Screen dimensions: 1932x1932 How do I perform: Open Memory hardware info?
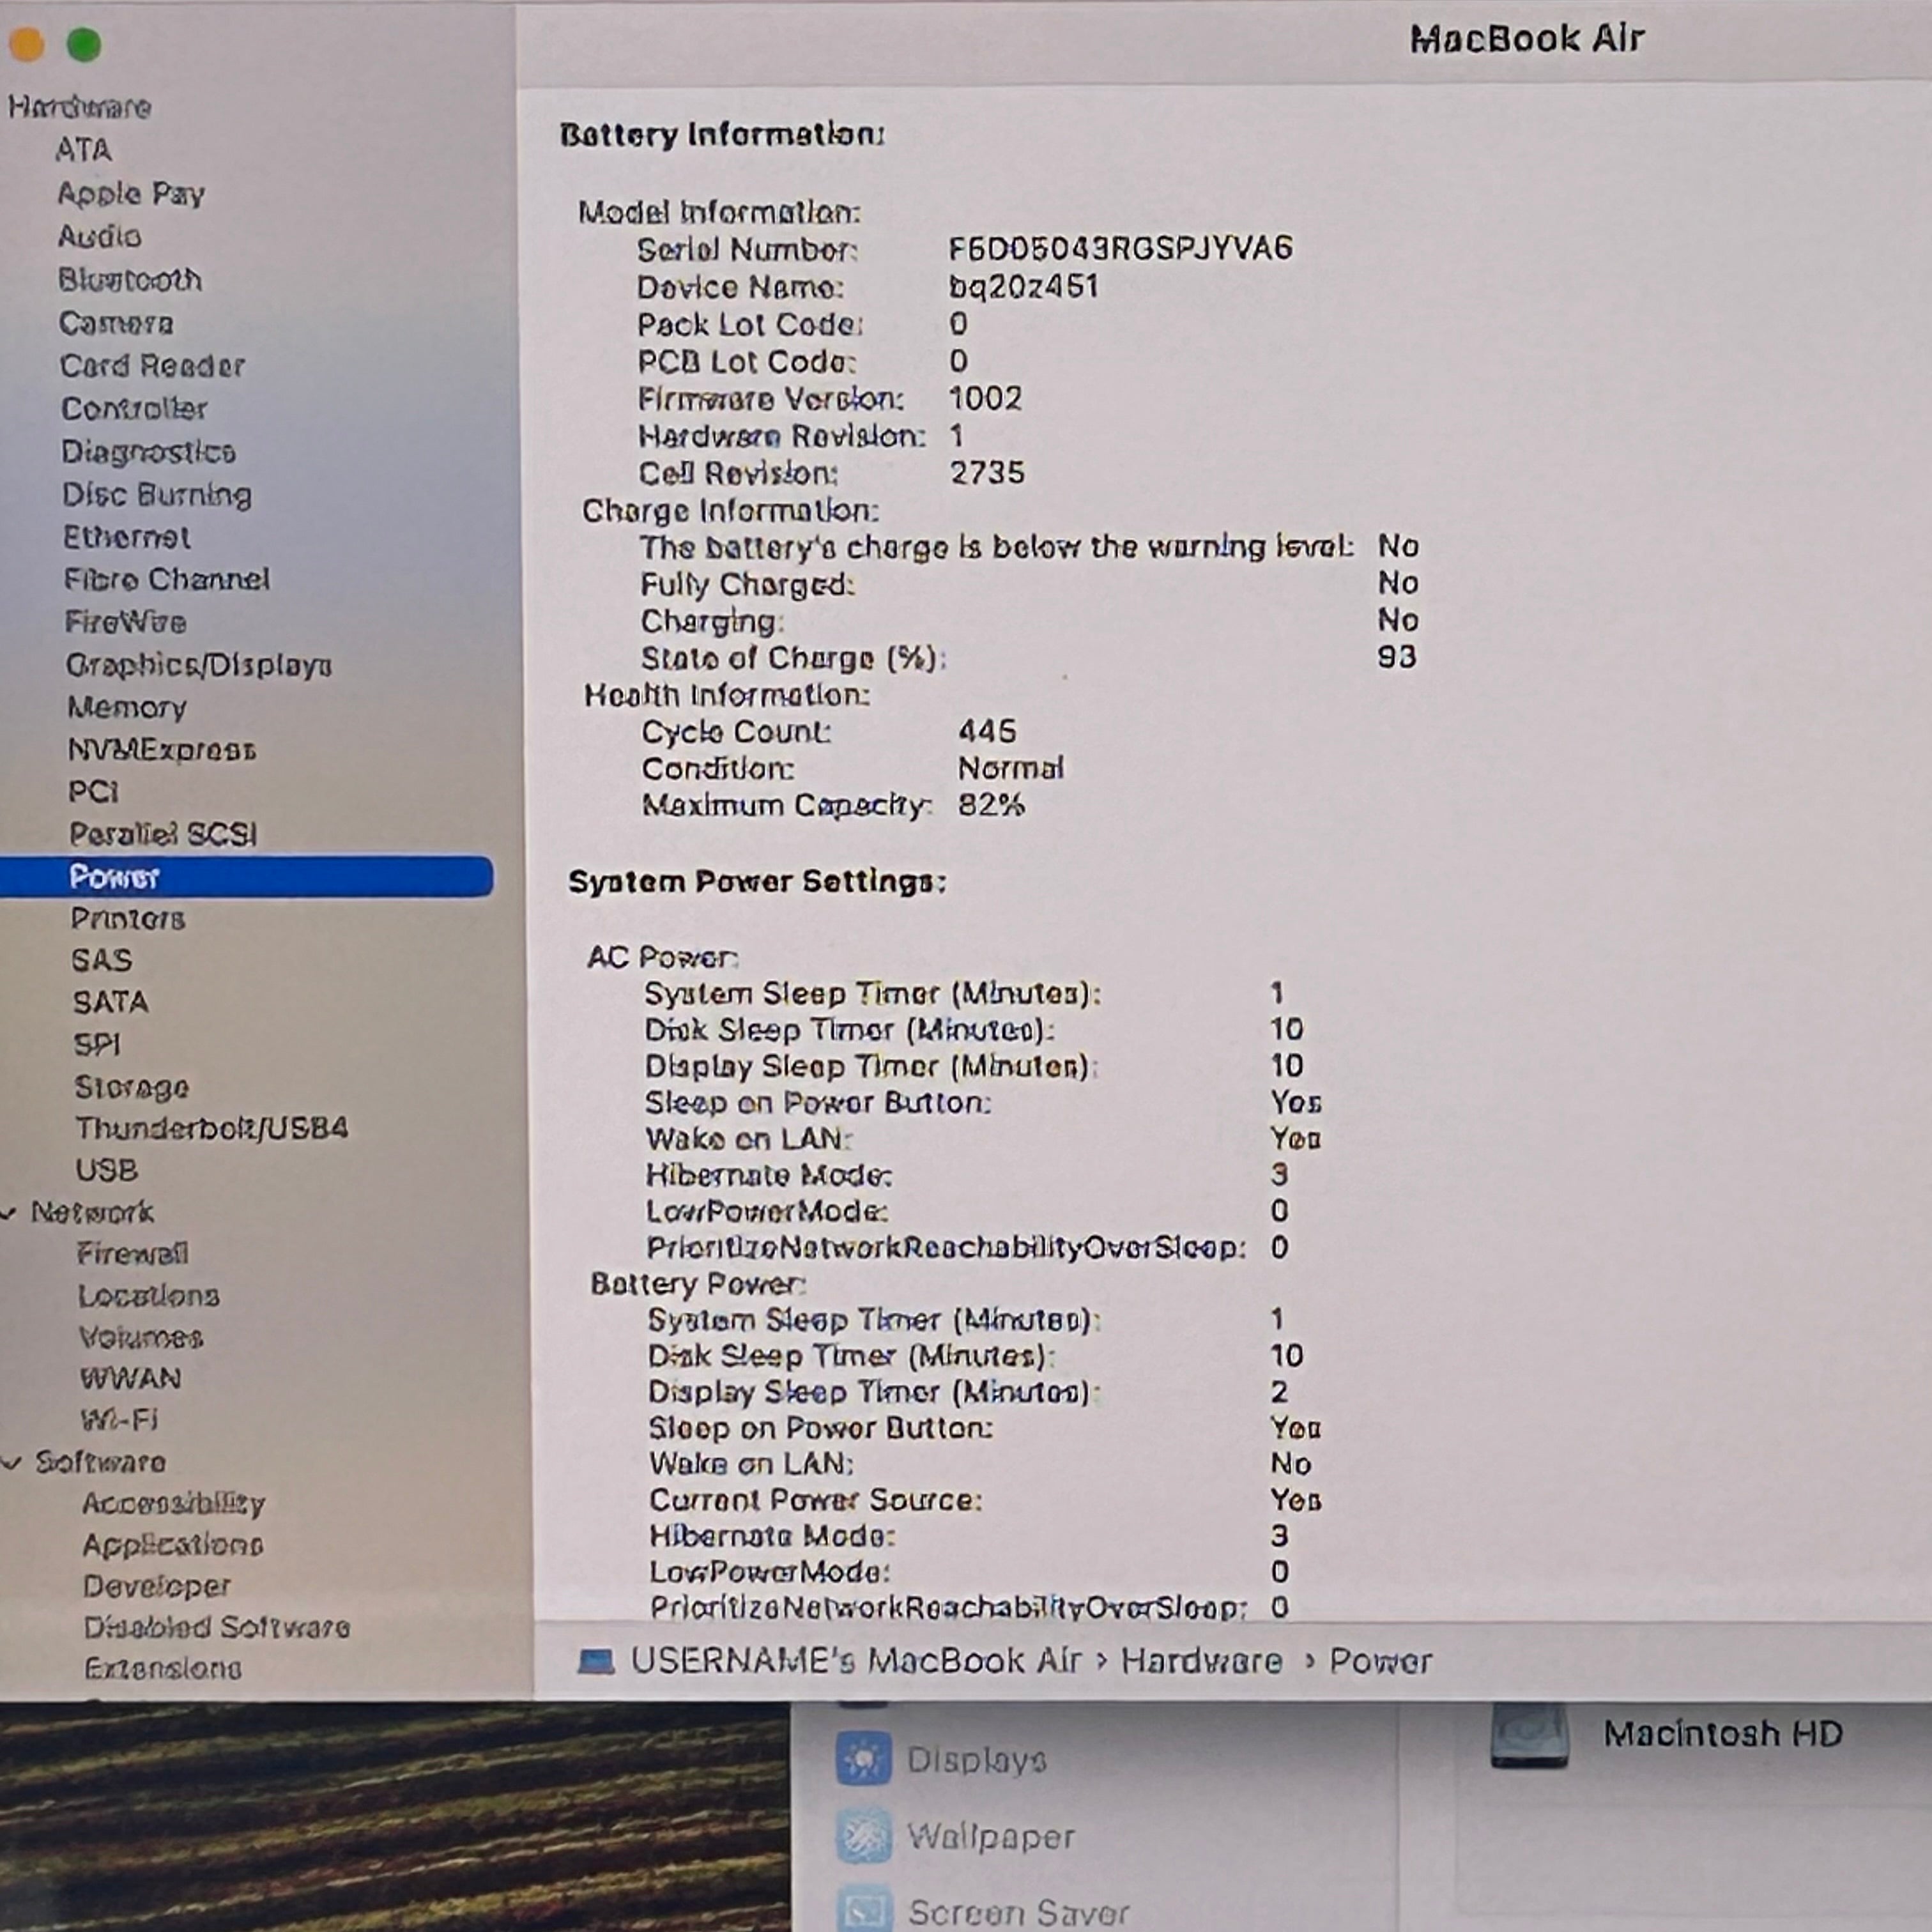127,707
